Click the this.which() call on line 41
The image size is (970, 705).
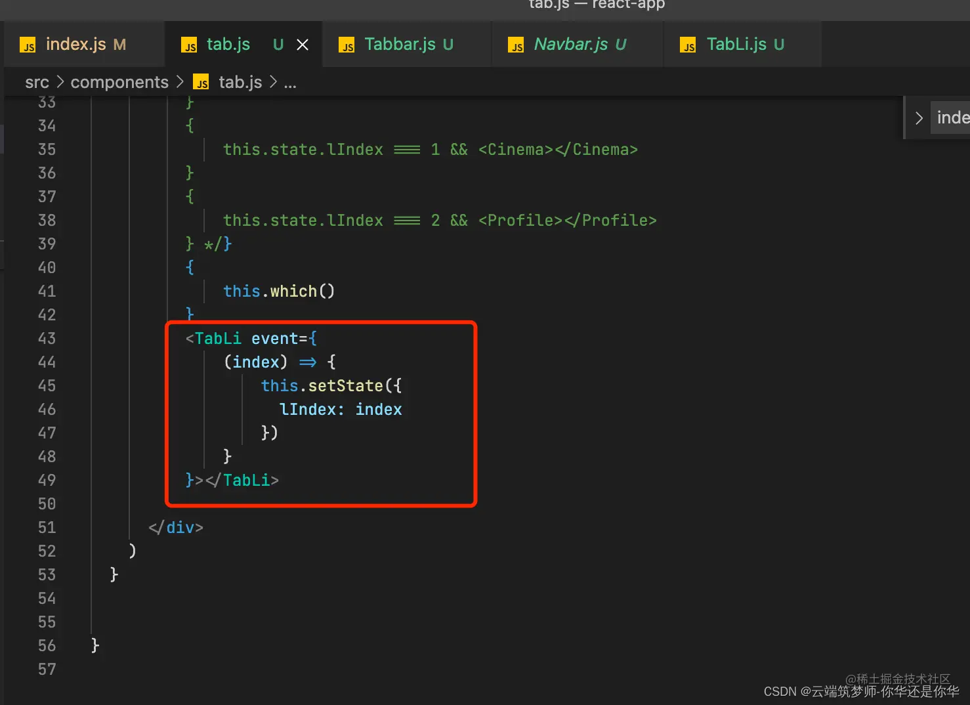[279, 291]
